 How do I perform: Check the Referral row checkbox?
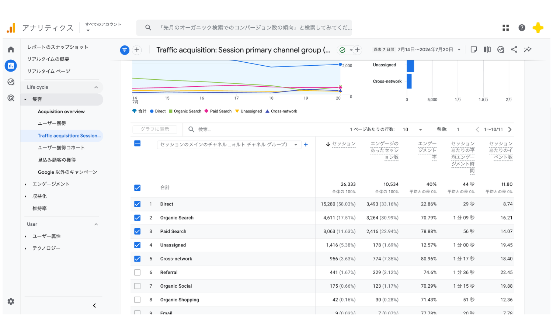coord(138,272)
